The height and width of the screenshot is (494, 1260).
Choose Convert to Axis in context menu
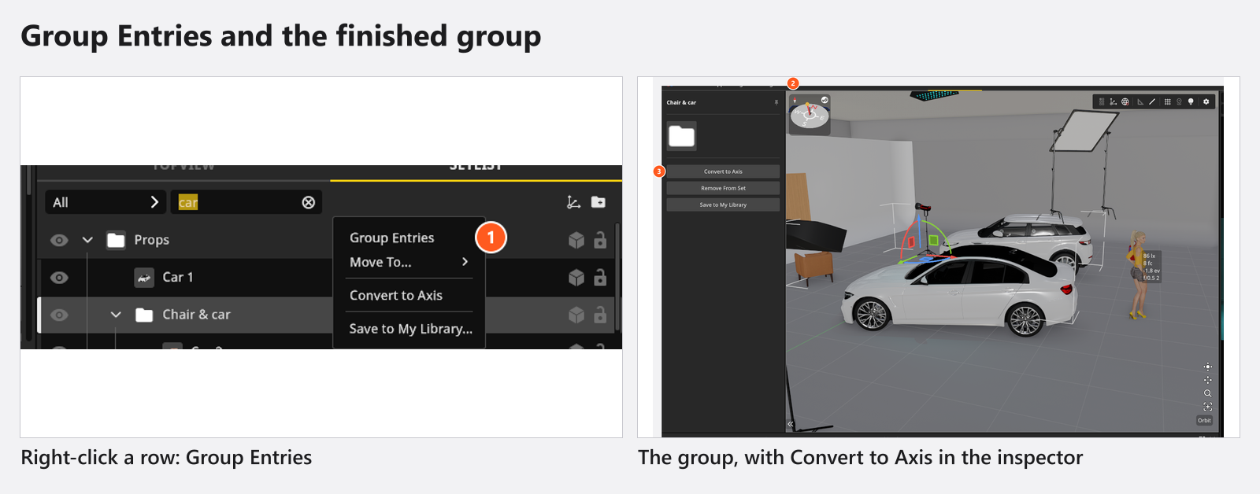396,295
